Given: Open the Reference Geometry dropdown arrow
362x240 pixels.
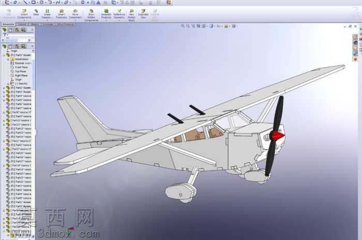Looking at the screenshot, I should point(119,20).
